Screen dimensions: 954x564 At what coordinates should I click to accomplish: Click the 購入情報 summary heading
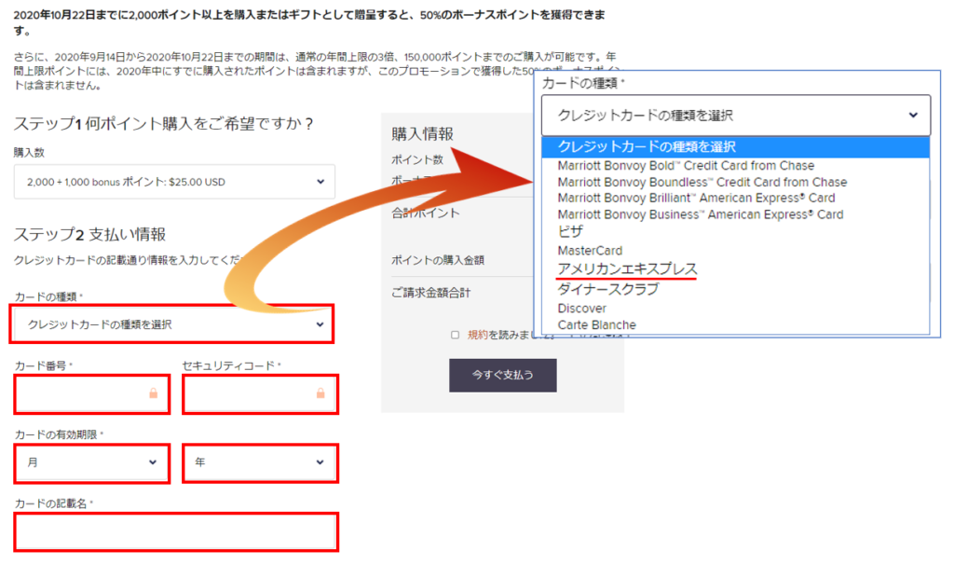tap(422, 134)
